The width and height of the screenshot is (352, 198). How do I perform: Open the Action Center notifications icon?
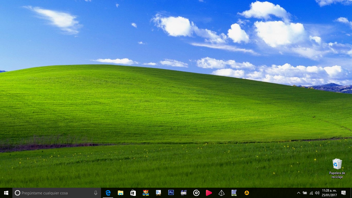(x=343, y=193)
